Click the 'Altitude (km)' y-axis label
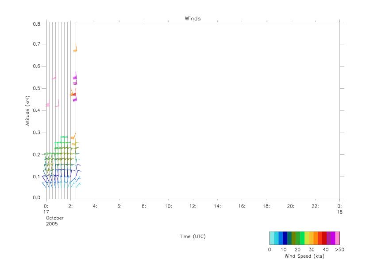Screen dimensions: 366x271 27,111
